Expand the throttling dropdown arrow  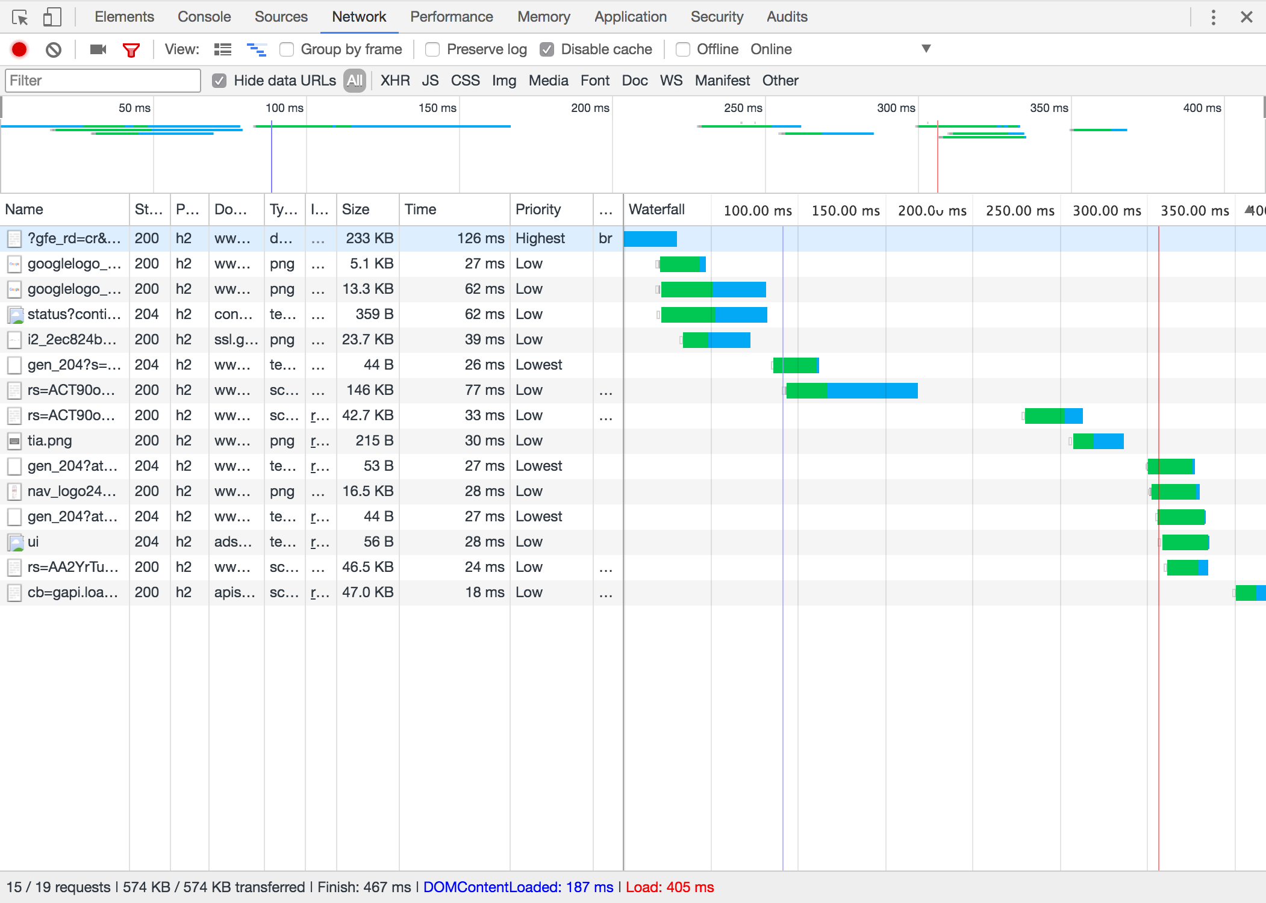click(926, 49)
